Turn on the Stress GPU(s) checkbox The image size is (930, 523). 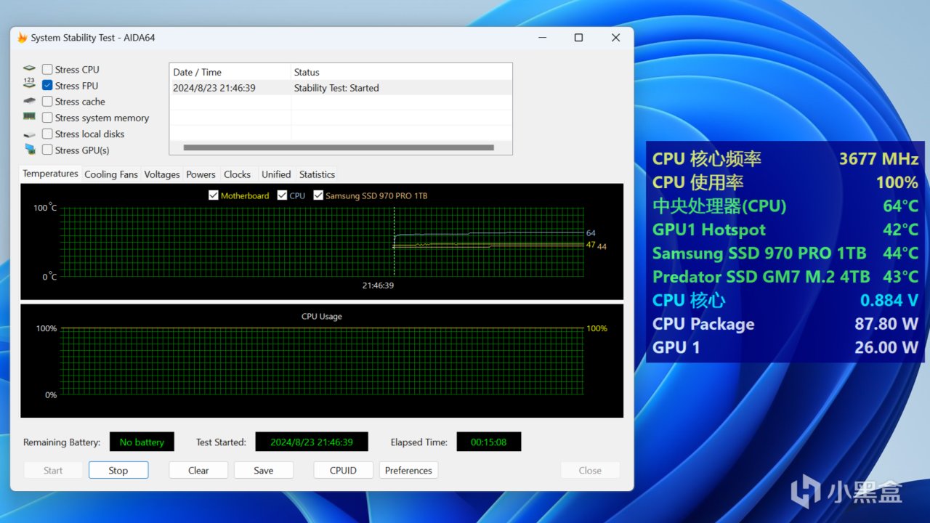click(47, 150)
